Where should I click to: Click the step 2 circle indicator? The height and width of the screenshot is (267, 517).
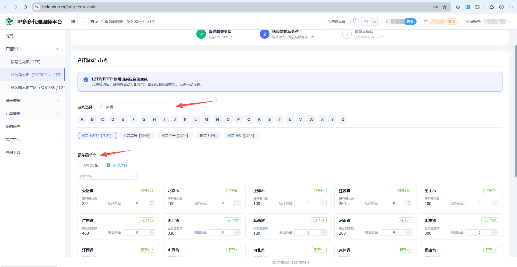264,34
